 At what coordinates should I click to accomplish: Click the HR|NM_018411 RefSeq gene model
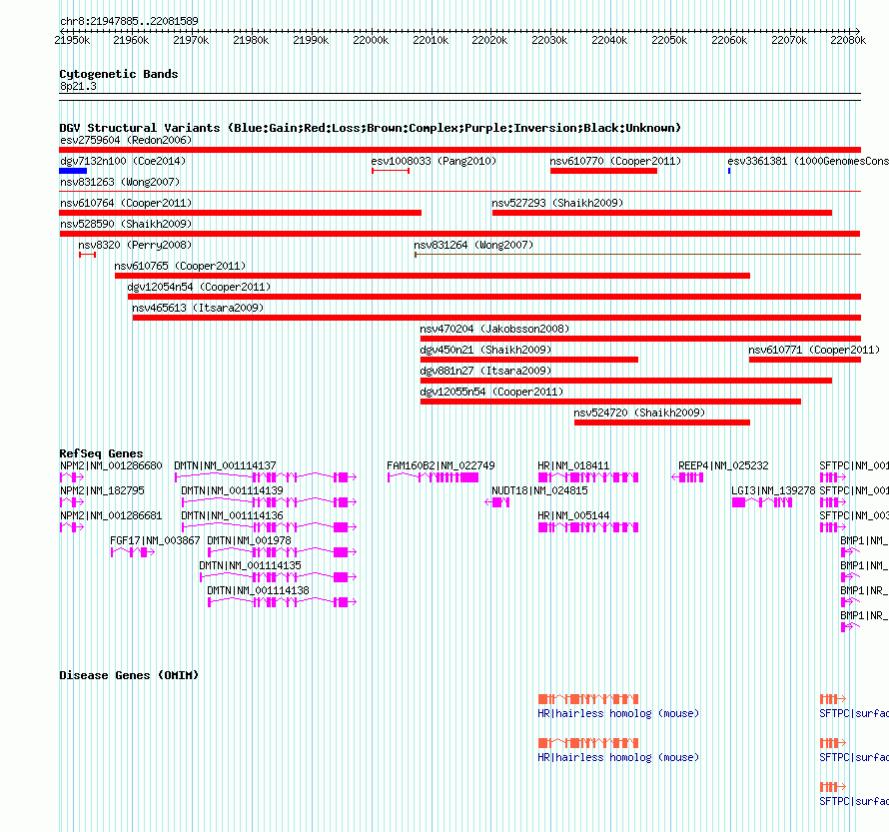588,477
